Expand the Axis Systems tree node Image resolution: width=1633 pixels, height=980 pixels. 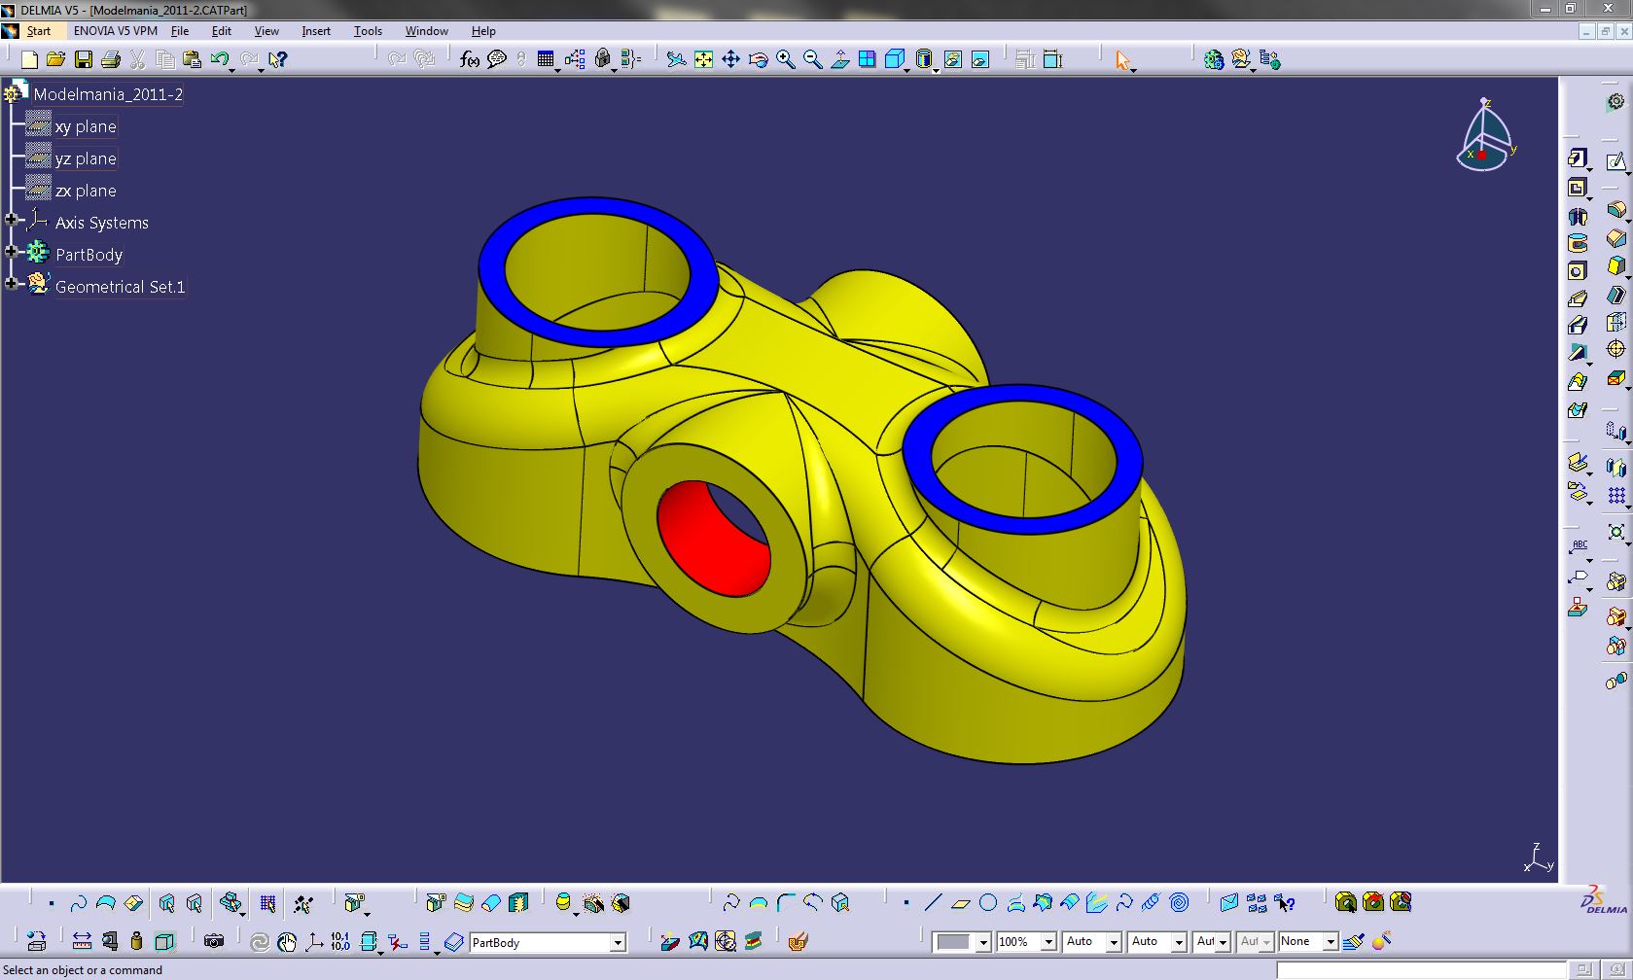pos(12,220)
